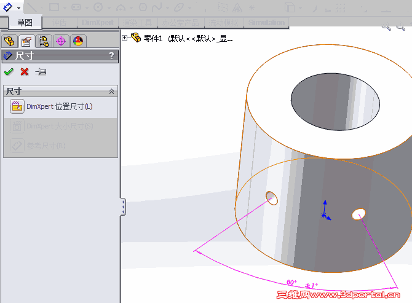Click the Point sketch tool icon
Screen dimensions: 412x303
coord(252,7)
